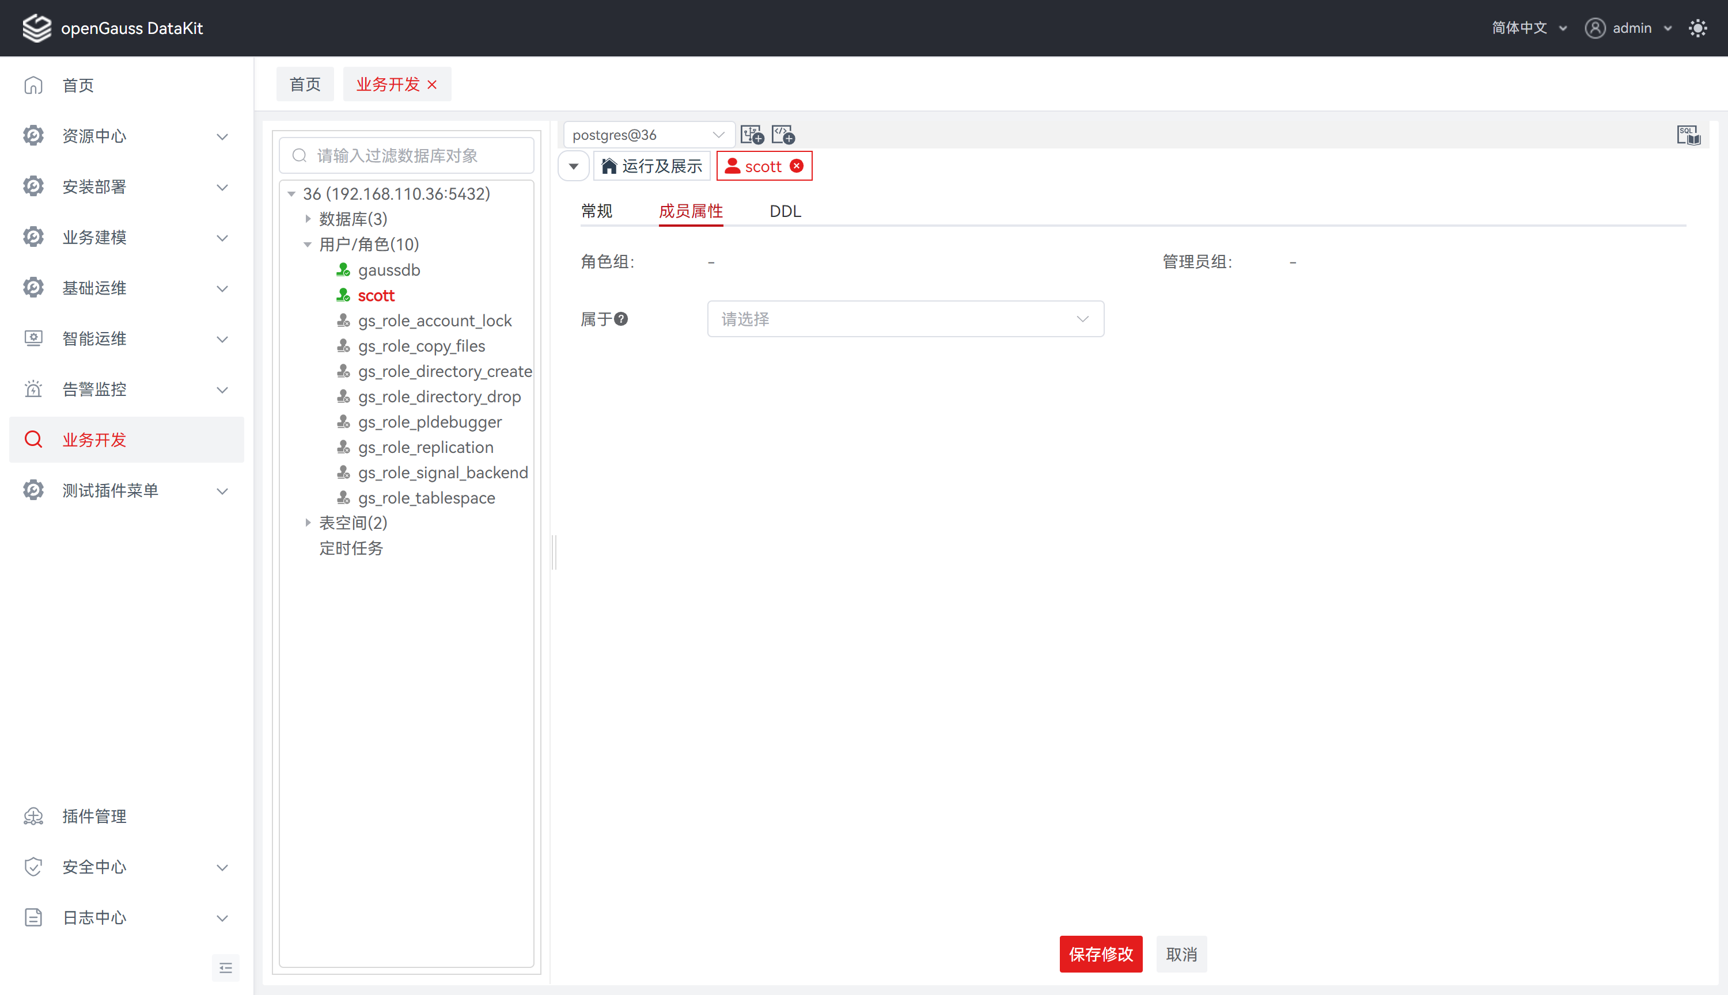Image resolution: width=1728 pixels, height=995 pixels.
Task: Open the postgres@36 connection dropdown
Action: tap(647, 135)
